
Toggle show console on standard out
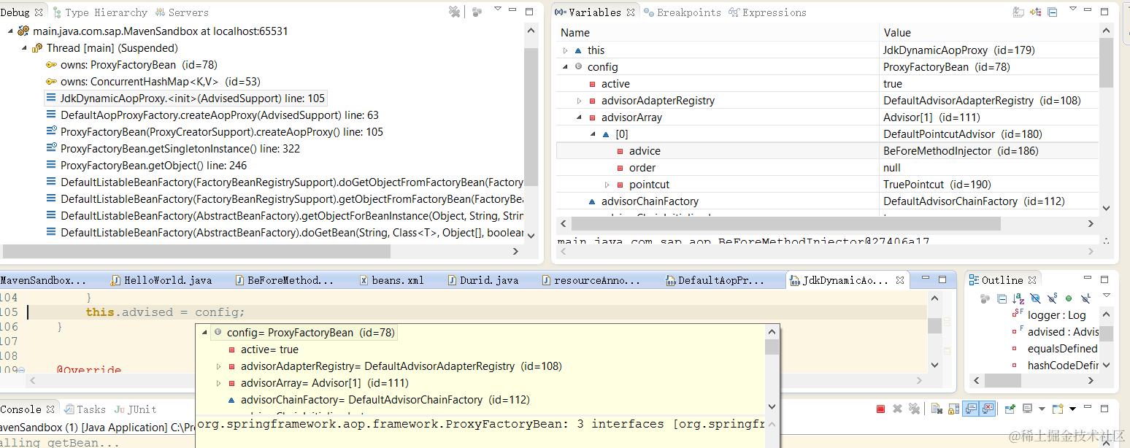point(971,409)
